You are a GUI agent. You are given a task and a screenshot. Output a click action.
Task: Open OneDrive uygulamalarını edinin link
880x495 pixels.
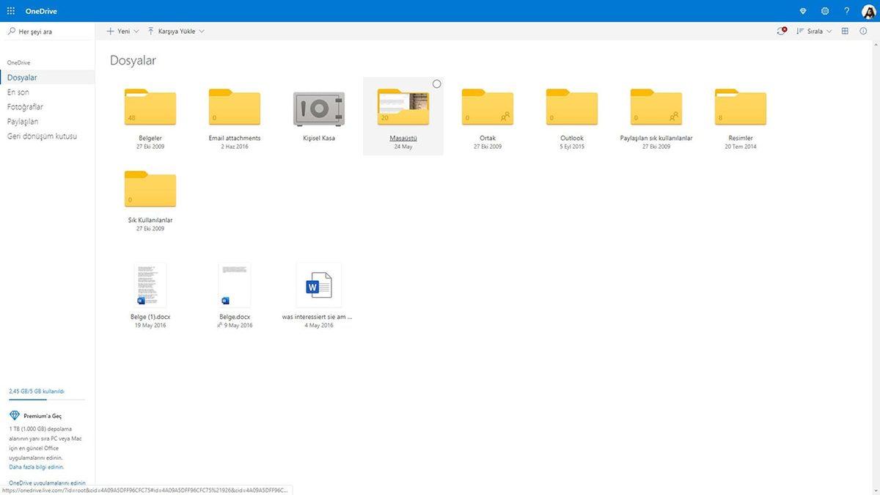[47, 483]
